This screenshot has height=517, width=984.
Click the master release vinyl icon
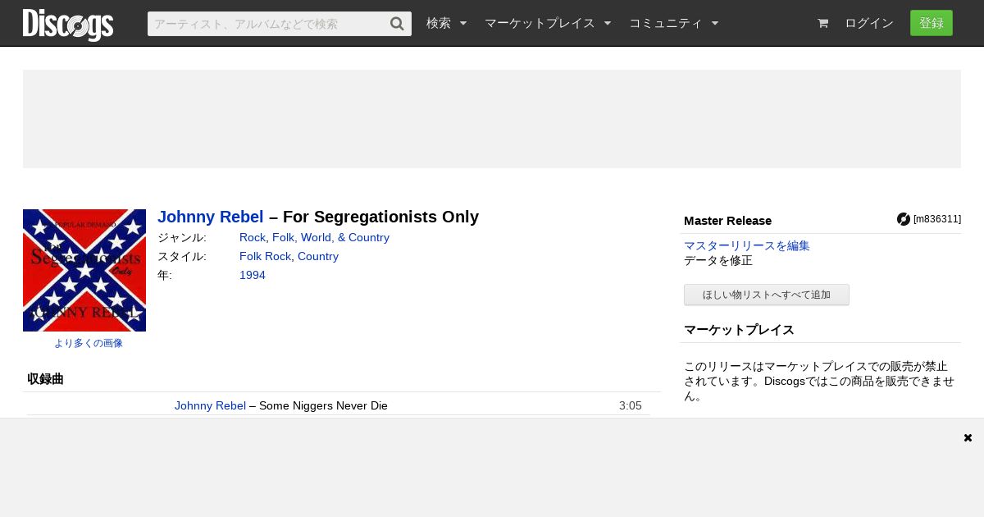(904, 219)
